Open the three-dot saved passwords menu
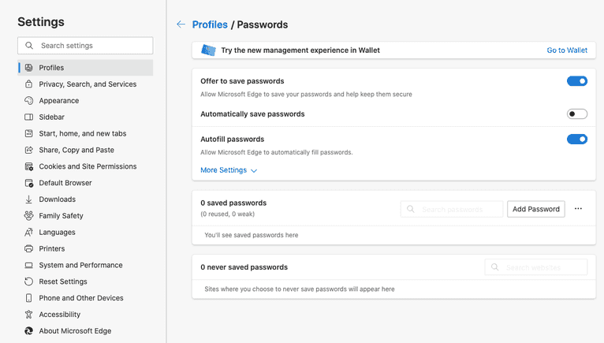This screenshot has height=343, width=604. 578,209
